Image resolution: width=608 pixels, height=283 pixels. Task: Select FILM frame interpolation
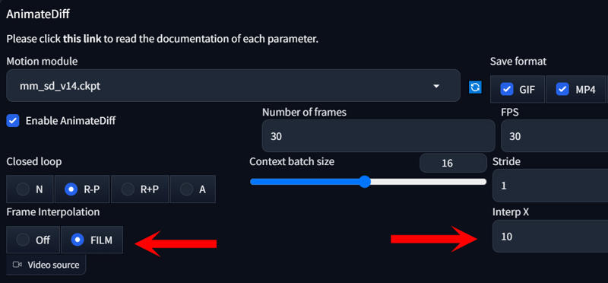pos(92,240)
